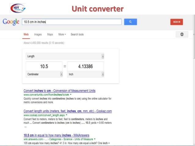Open the gear settings menu
The image size is (195, 146).
pos(182,34)
